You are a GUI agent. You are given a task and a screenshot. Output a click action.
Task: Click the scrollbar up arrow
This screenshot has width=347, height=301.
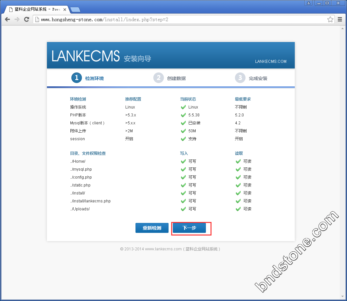click(343, 28)
